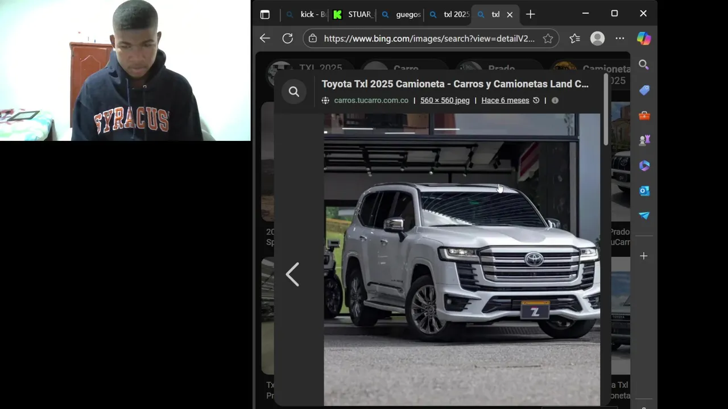View site information lock icon
Screen dimensions: 728x409
coord(312,39)
